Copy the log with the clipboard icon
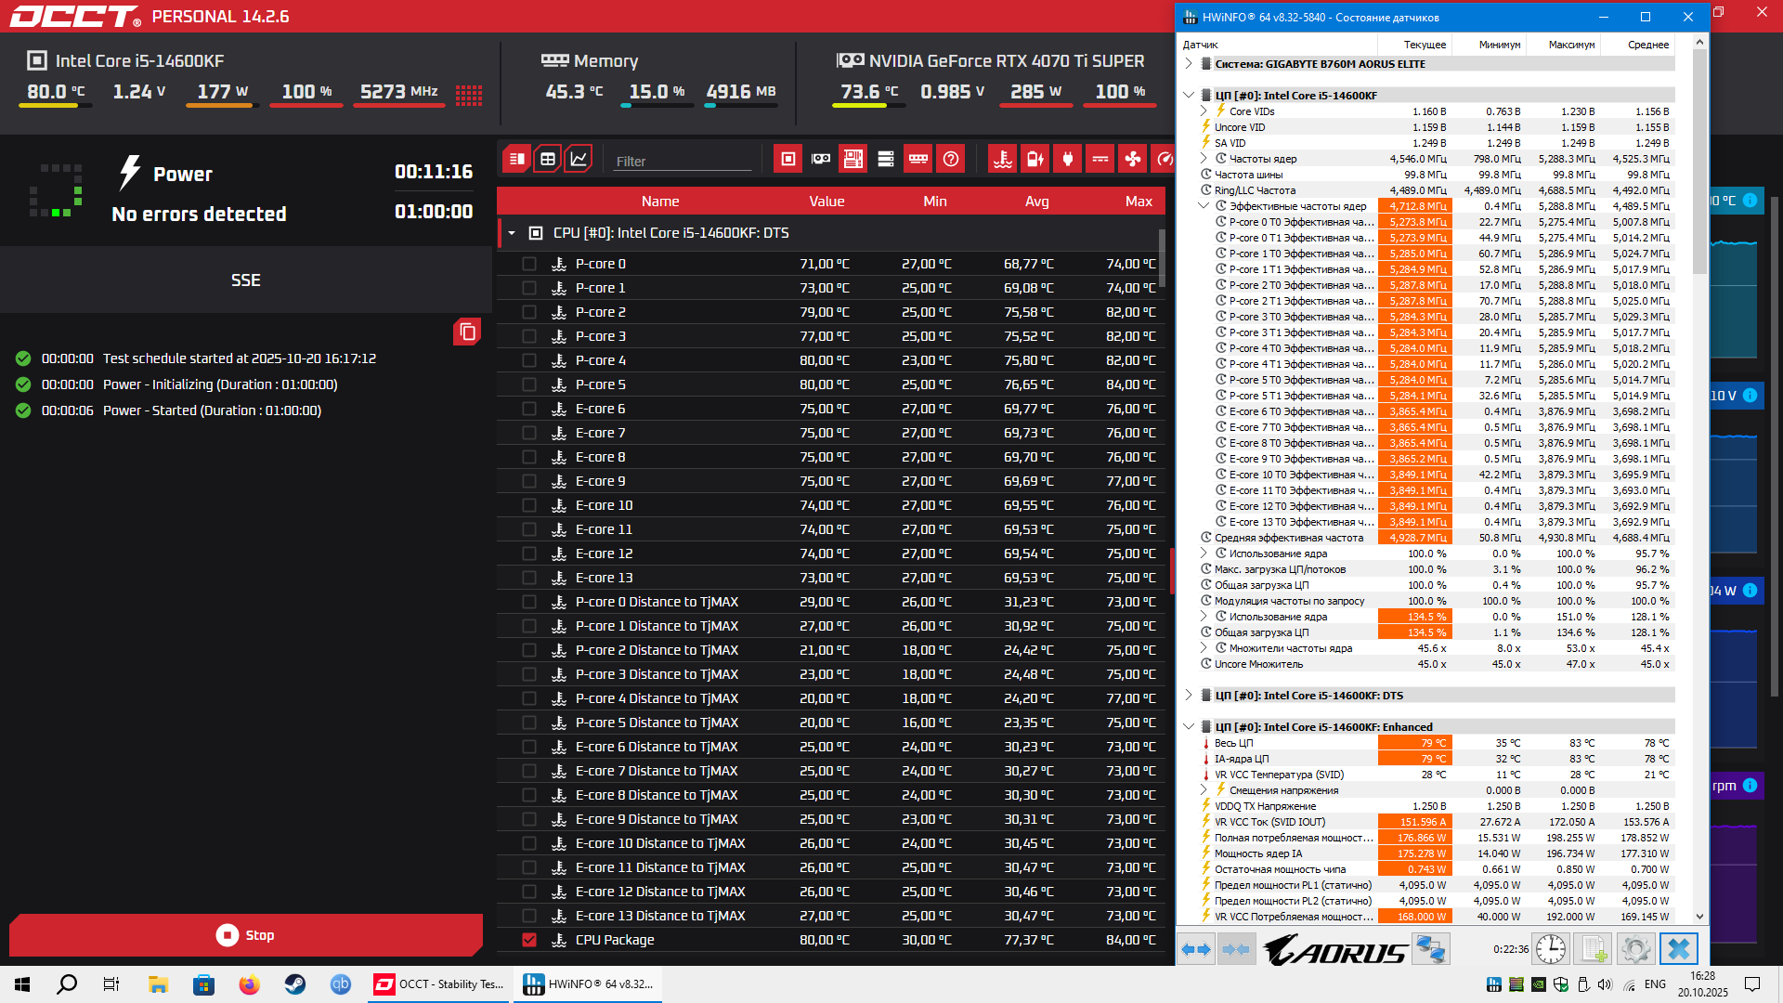 pos(467,332)
